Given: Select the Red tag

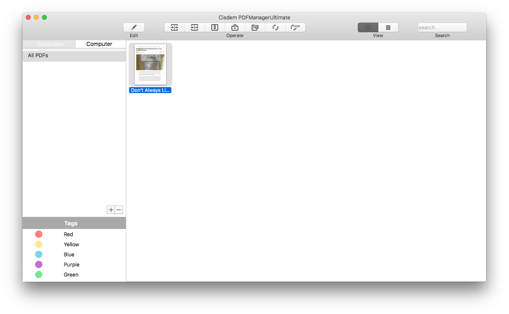Looking at the screenshot, I should pyautogui.click(x=68, y=234).
